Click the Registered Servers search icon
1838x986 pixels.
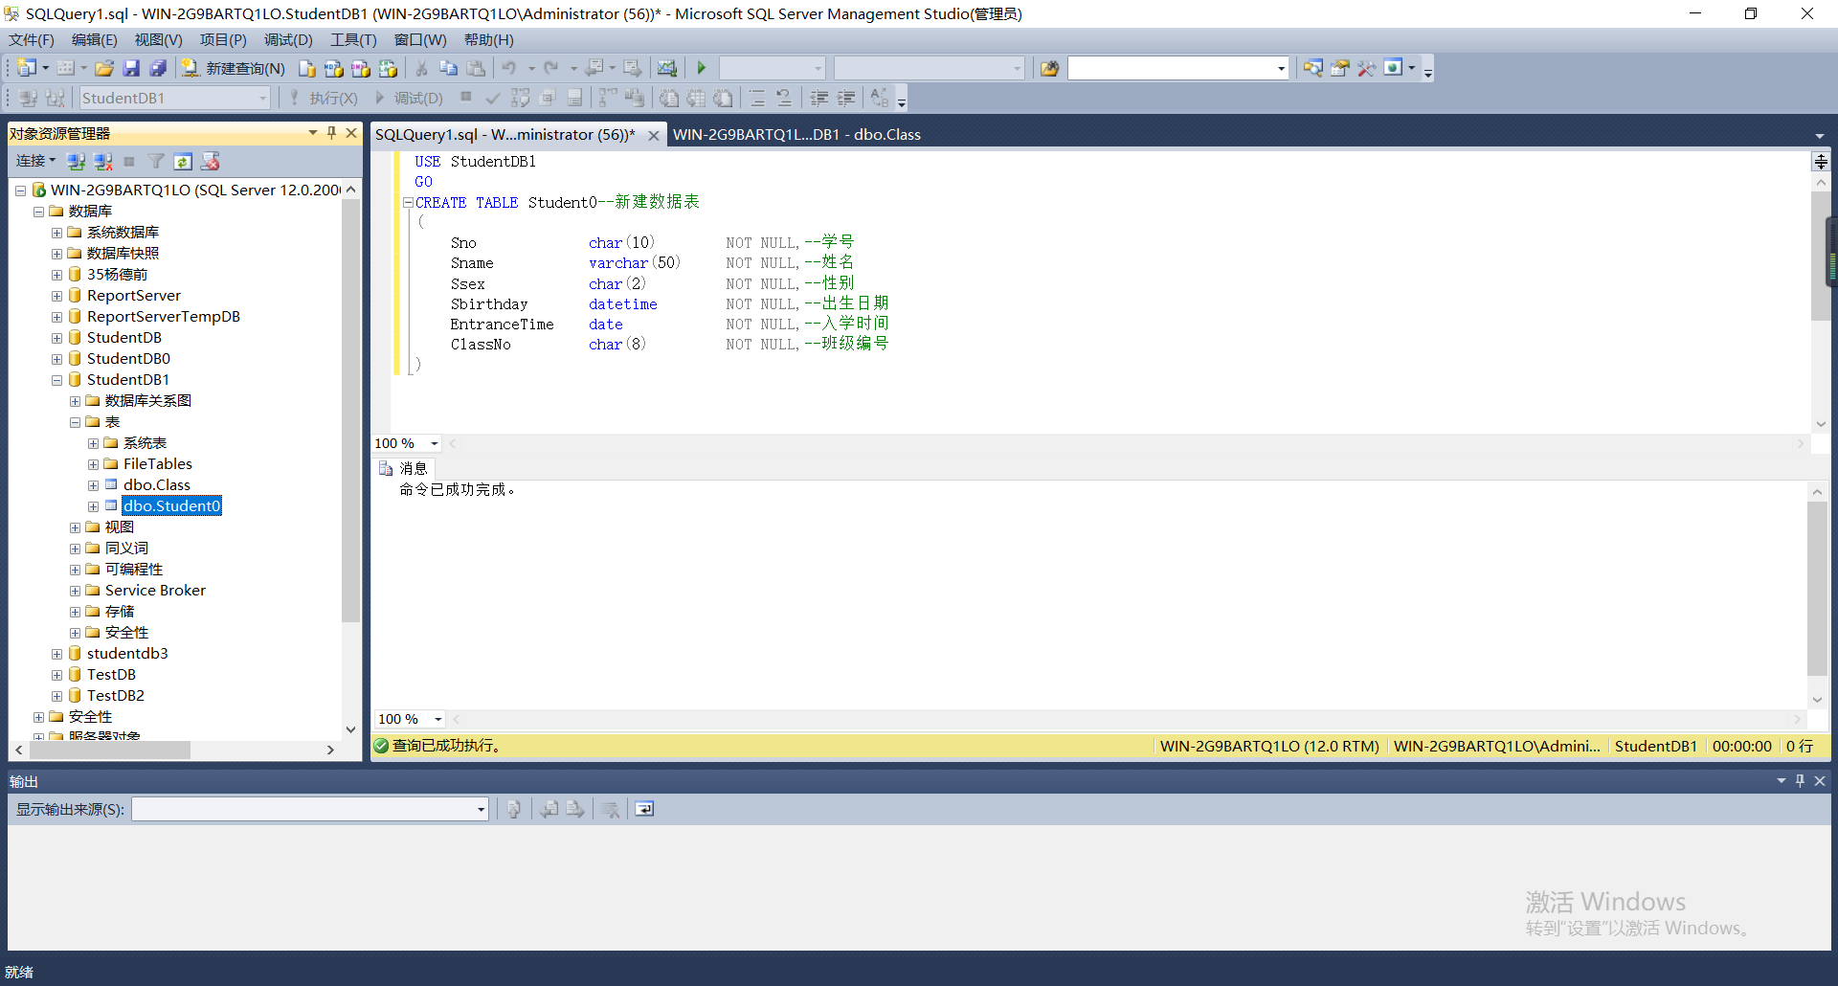point(1313,68)
